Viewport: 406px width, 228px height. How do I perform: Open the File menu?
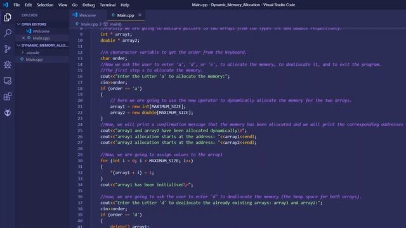pos(16,5)
